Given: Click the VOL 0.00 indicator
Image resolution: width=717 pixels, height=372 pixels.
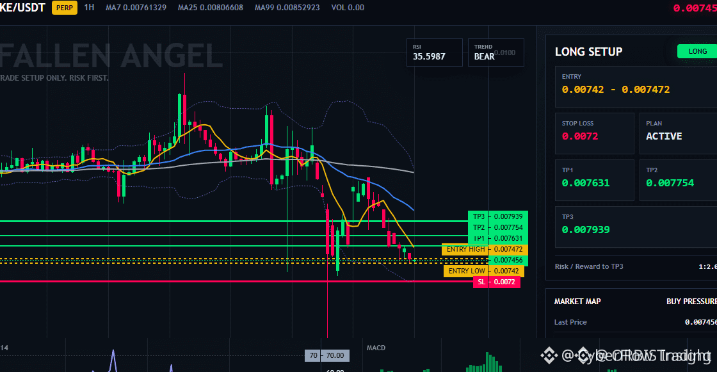Looking at the screenshot, I should pos(348,8).
